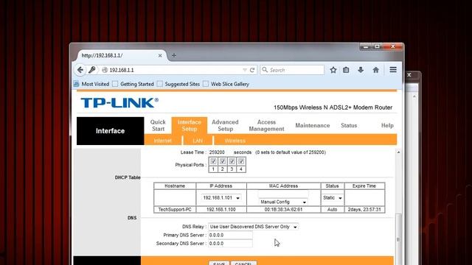Open the Help tab
The image size is (472, 265).
click(387, 125)
